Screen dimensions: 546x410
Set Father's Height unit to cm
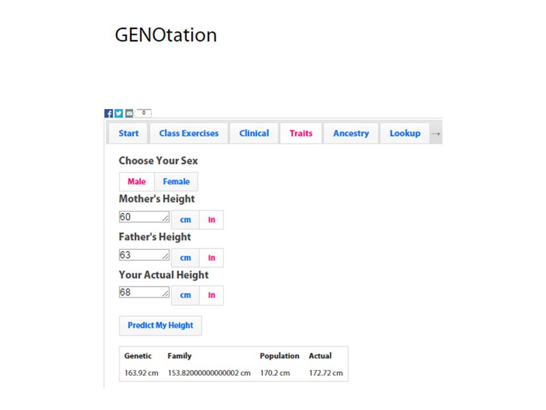coord(185,257)
